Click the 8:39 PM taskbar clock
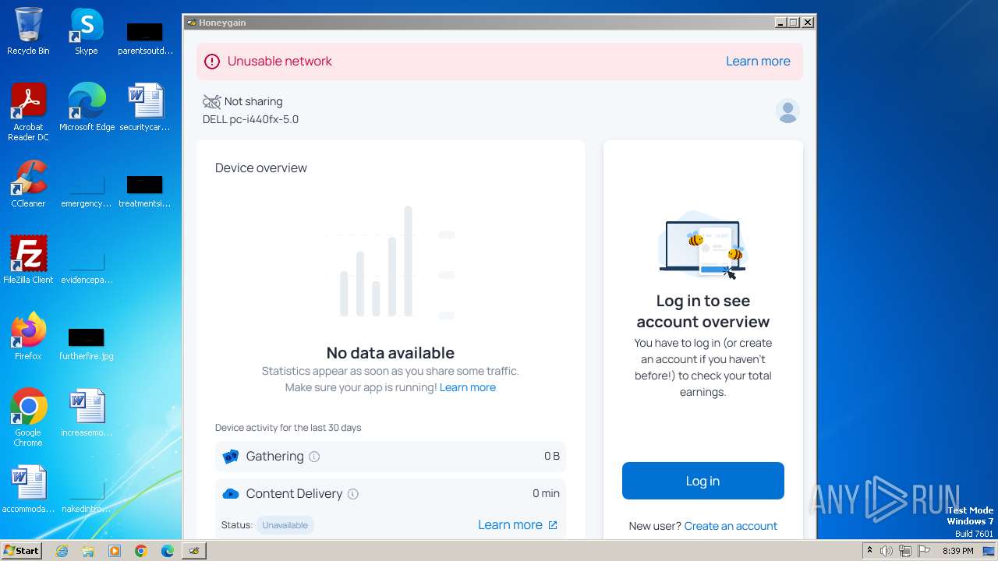Image resolution: width=998 pixels, height=561 pixels. [958, 551]
